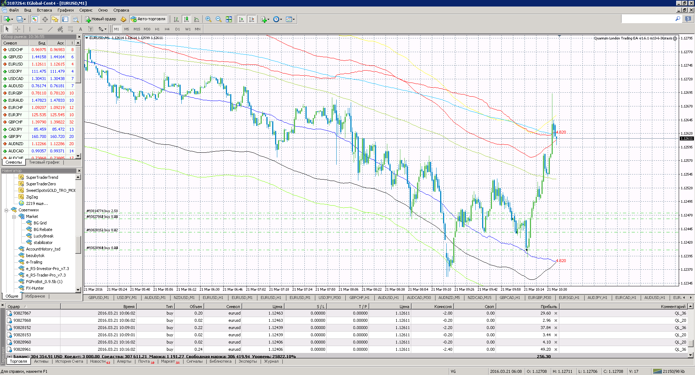695x375 pixels.
Task: Click the Новый ордер button
Action: (x=101, y=19)
